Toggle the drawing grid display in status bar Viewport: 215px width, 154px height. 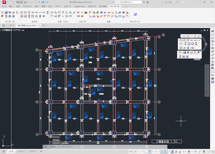coord(136,152)
